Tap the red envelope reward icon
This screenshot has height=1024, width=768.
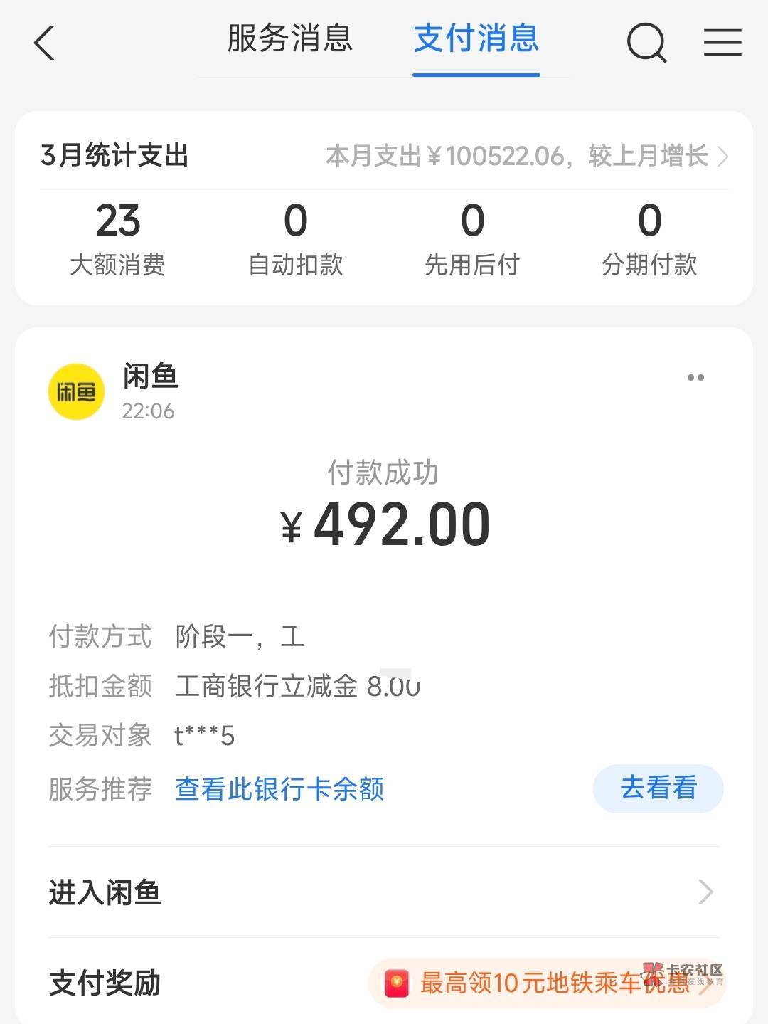pos(397,983)
